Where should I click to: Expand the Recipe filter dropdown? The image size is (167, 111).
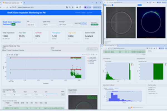[28, 95]
